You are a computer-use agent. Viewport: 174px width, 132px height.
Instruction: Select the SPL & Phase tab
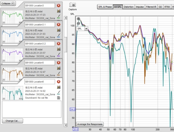[x=105, y=7]
